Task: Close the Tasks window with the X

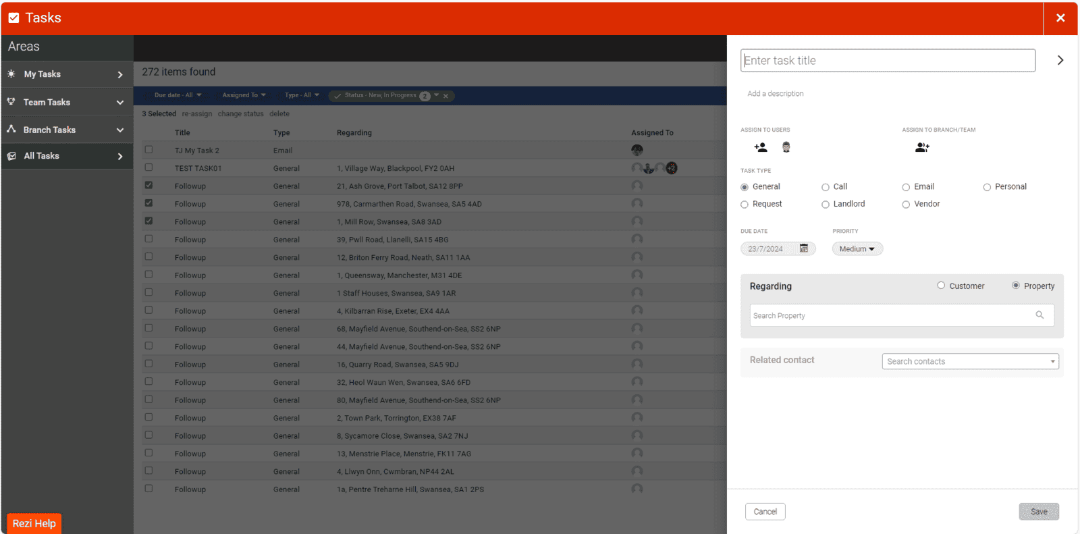Action: point(1060,18)
